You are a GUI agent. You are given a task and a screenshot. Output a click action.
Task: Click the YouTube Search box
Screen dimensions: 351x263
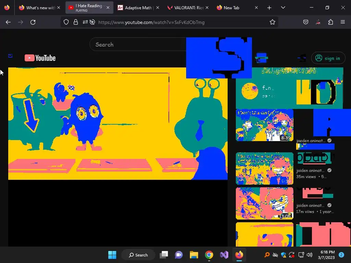point(138,45)
